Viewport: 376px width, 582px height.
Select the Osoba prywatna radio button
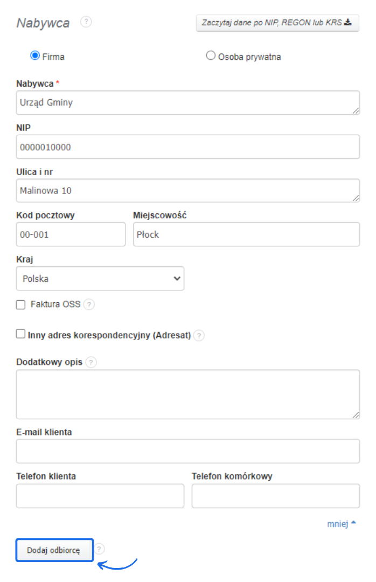[x=211, y=56]
